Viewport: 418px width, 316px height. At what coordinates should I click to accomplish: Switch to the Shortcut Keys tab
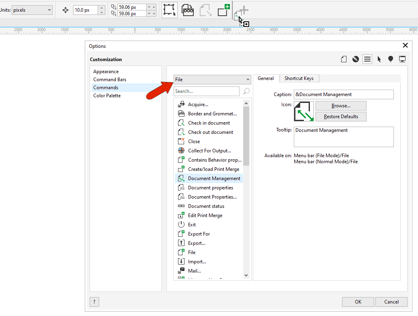tap(299, 78)
